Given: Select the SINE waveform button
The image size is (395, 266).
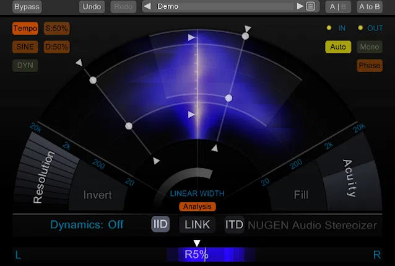Looking at the screenshot, I should pyautogui.click(x=25, y=47).
